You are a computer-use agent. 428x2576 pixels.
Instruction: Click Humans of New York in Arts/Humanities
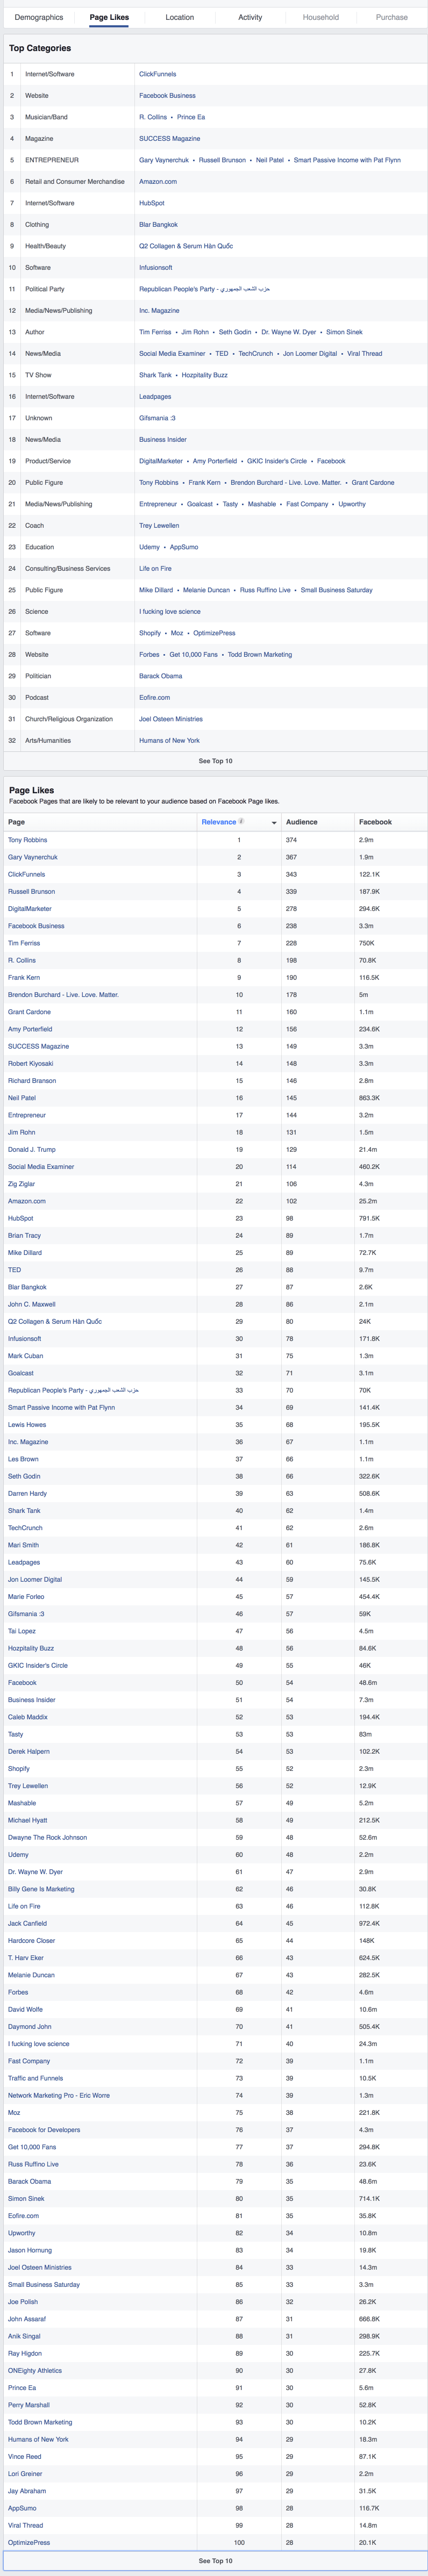169,741
